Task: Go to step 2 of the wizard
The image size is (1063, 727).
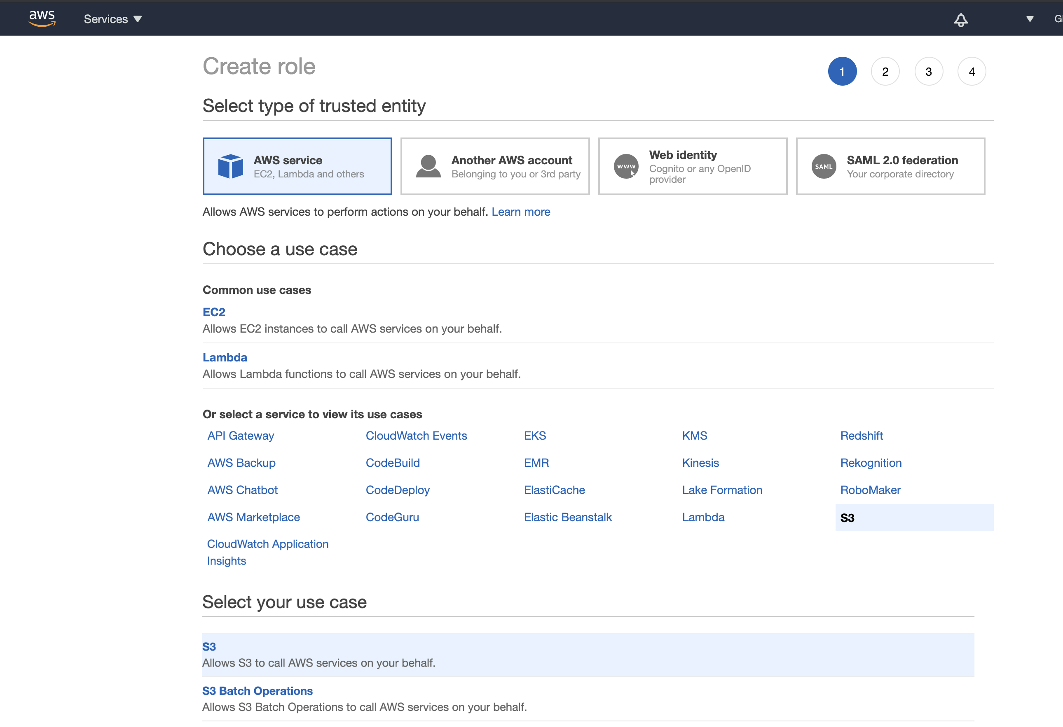Action: tap(885, 71)
